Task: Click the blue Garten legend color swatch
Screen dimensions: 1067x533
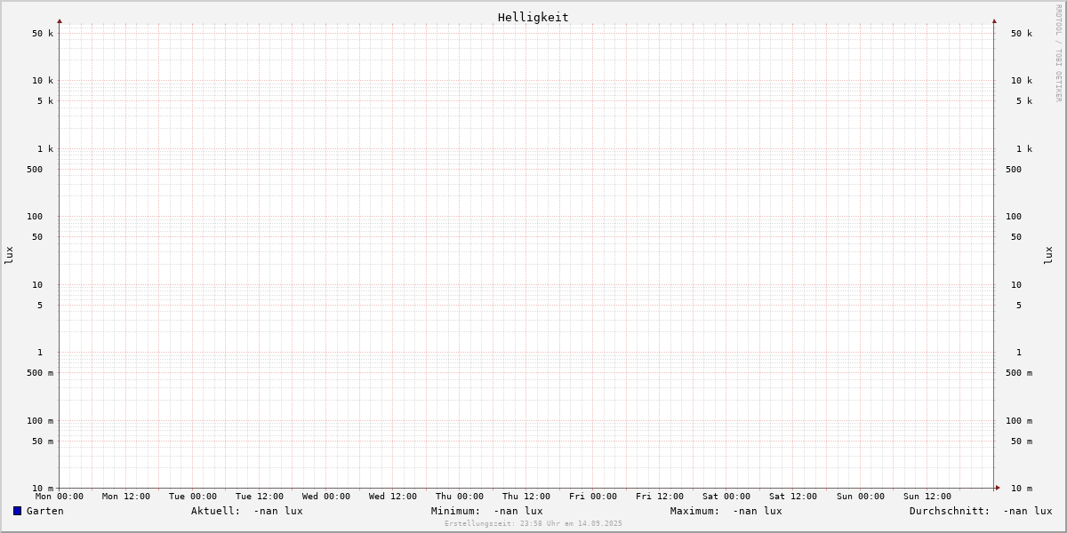Action: (x=17, y=511)
